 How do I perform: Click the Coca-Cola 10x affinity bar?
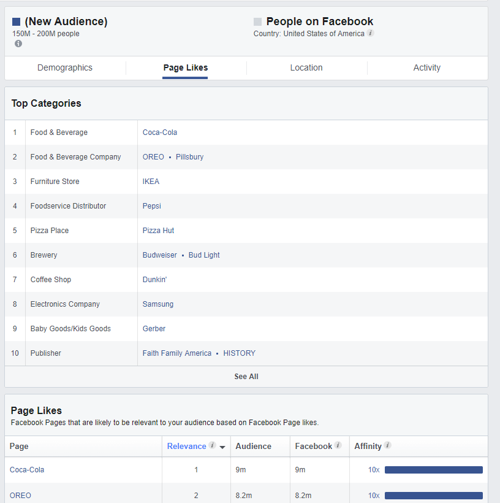pos(434,470)
